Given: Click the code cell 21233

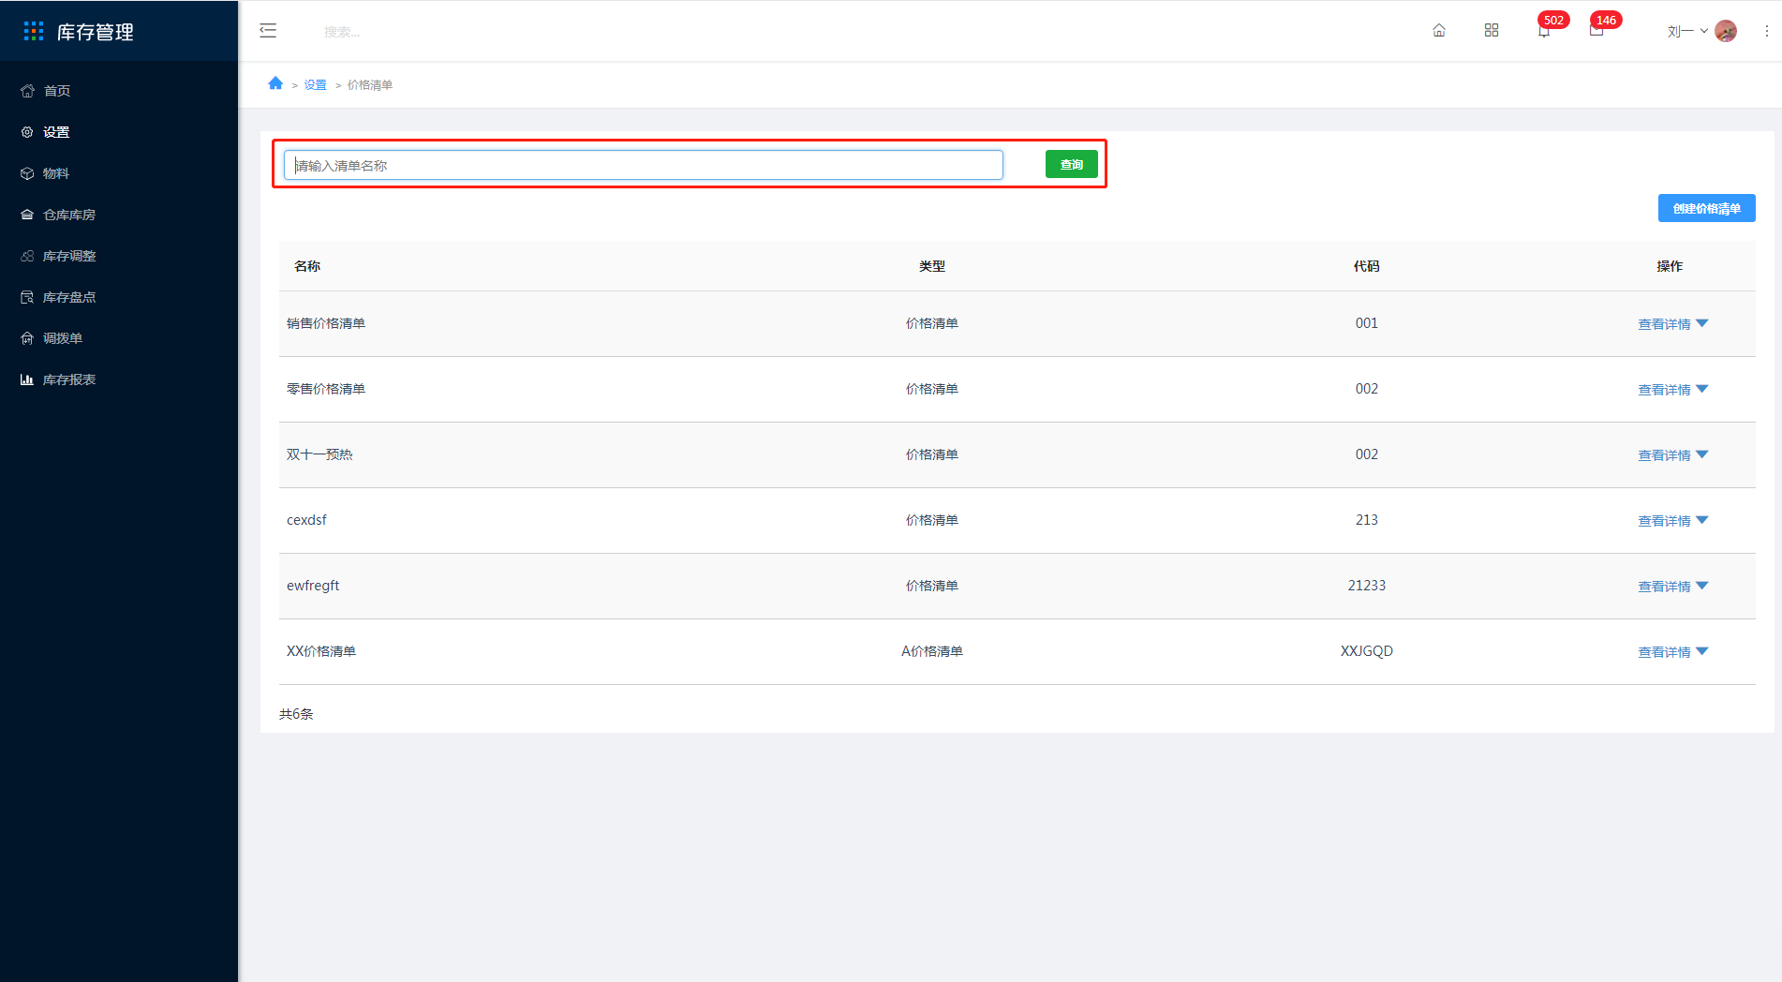Looking at the screenshot, I should click(1367, 586).
